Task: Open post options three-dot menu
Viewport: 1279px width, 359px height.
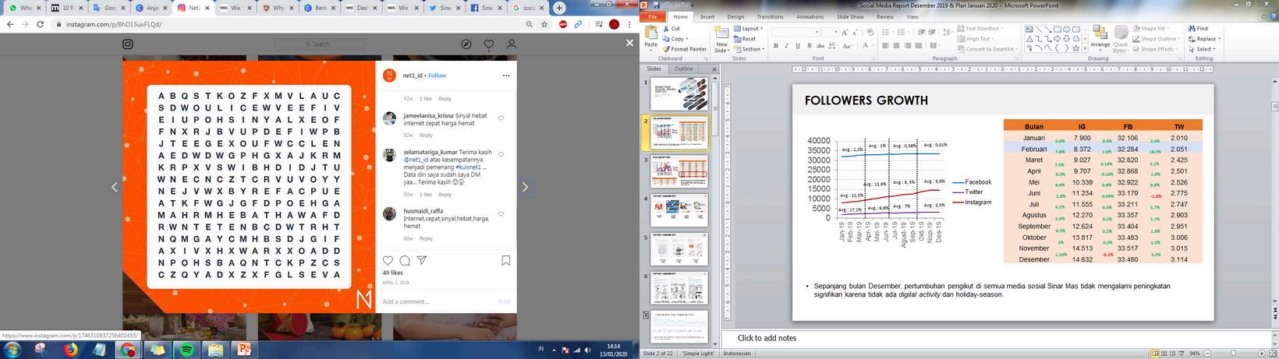Action: (506, 76)
